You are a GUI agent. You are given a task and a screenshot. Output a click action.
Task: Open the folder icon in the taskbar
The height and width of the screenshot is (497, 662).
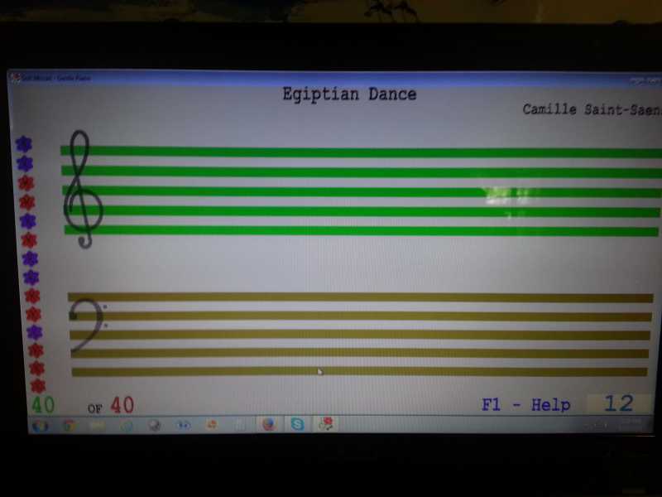coord(98,426)
